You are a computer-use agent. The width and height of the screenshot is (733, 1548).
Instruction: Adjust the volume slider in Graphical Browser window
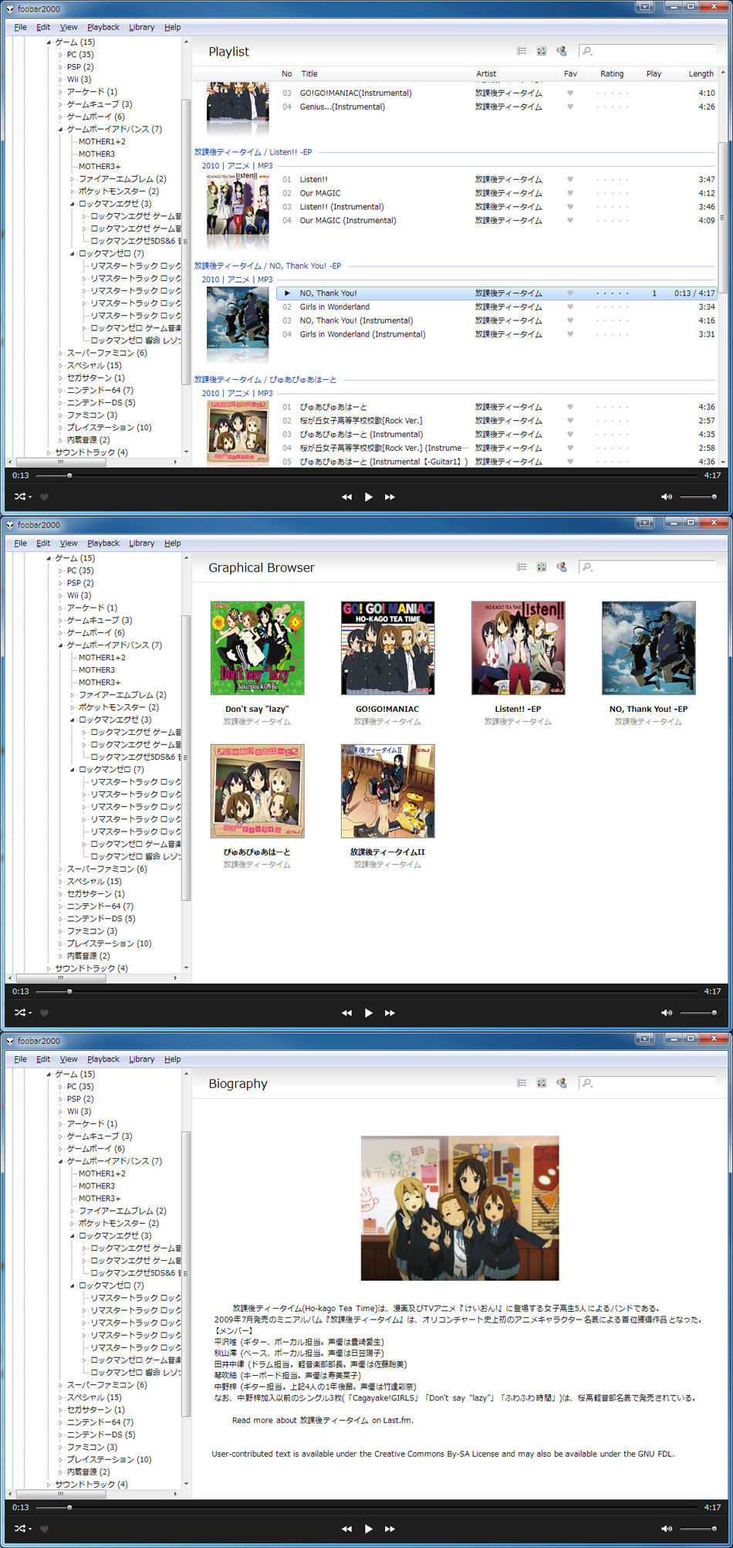click(x=699, y=1013)
